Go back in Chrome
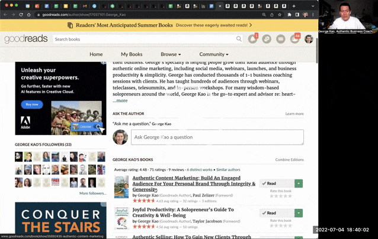378x239 pixels. 5,15
